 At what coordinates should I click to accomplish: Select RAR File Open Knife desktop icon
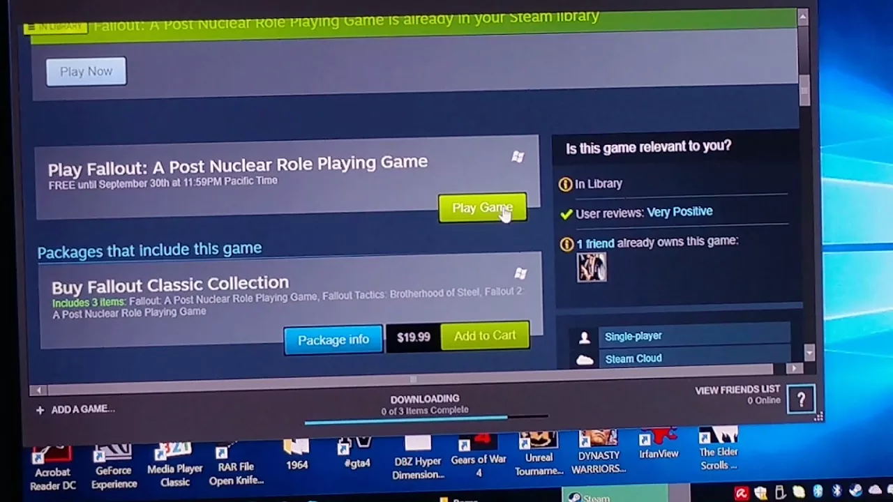click(x=237, y=462)
